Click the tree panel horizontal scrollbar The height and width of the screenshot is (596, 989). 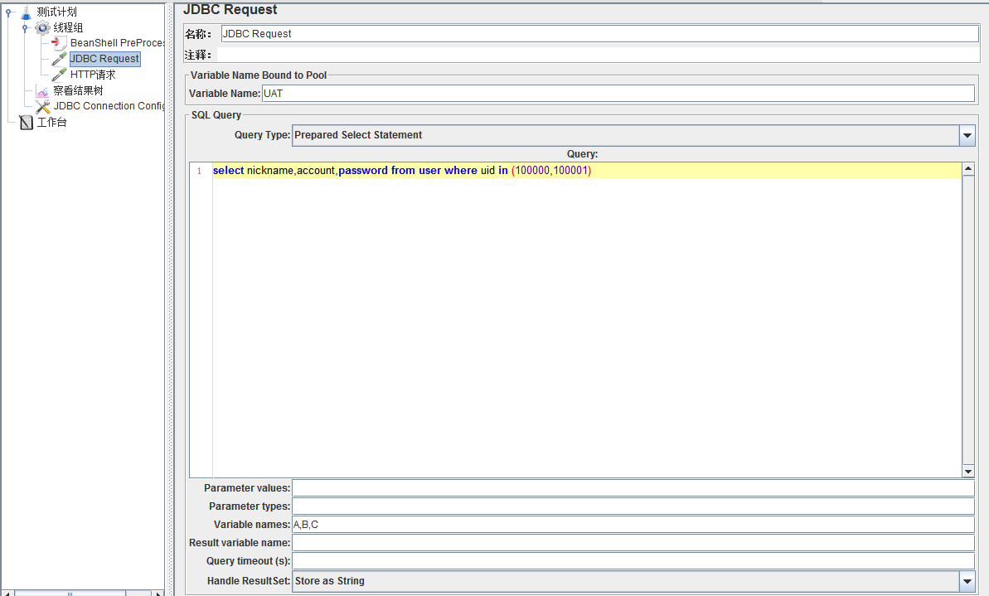click(70, 594)
